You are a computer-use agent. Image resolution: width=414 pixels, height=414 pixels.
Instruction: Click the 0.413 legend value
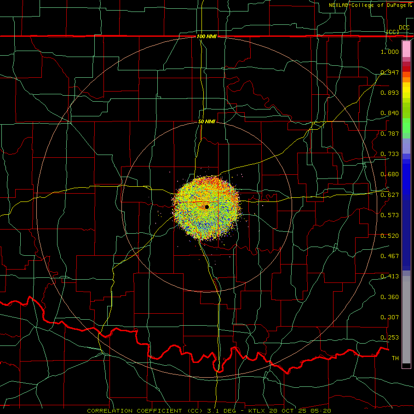[390, 276]
